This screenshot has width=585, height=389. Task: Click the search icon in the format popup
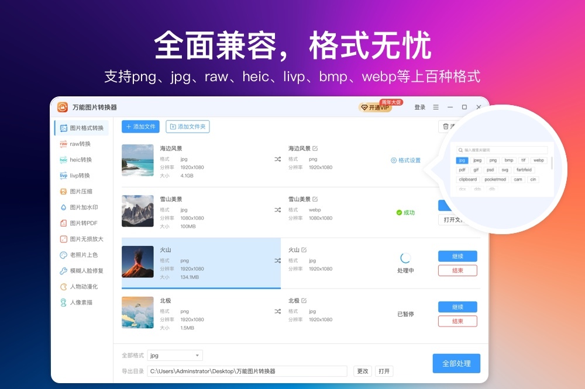[461, 150]
